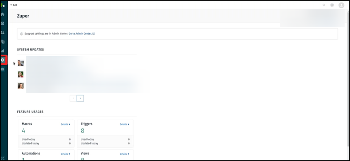Image resolution: width=350 pixels, height=161 pixels.
Task: Open the user profile avatar menu
Action: (x=341, y=5)
